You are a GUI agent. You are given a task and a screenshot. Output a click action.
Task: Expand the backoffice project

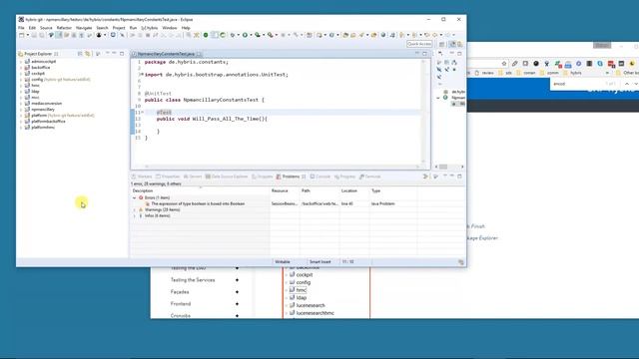click(x=21, y=68)
